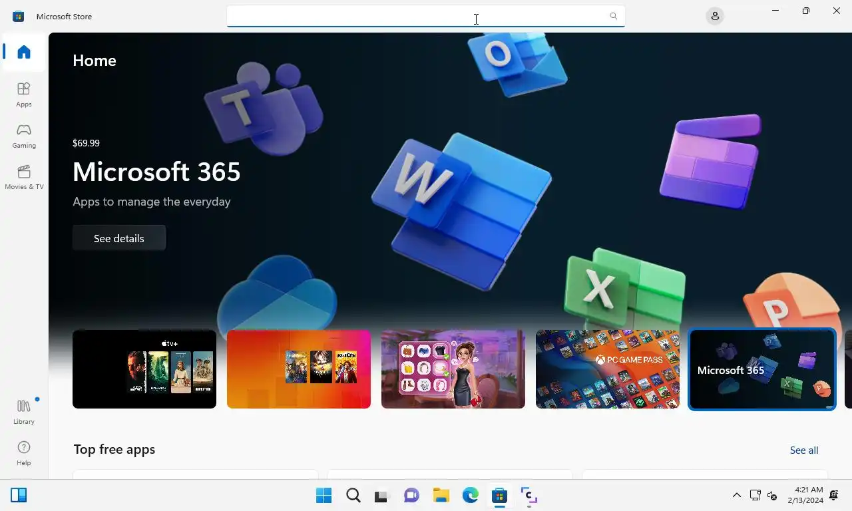Click See details for Microsoft 365
Viewport: 852px width, 511px height.
click(x=119, y=238)
